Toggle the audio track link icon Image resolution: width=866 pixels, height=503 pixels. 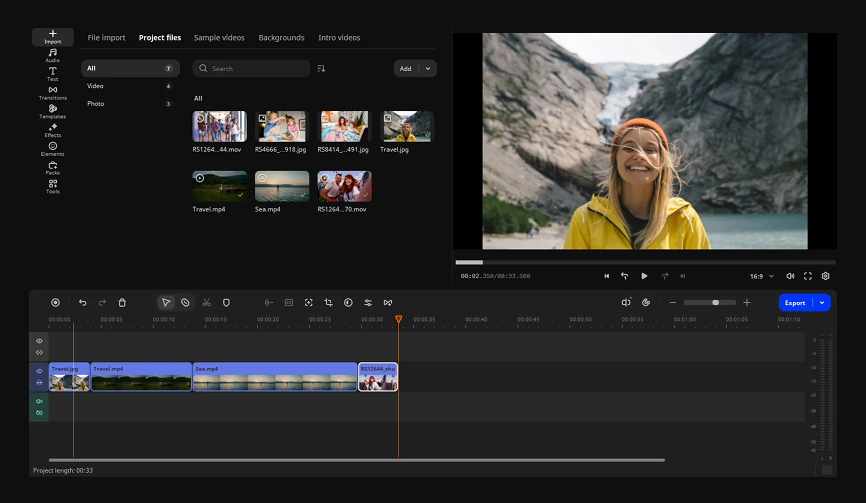pyautogui.click(x=39, y=413)
